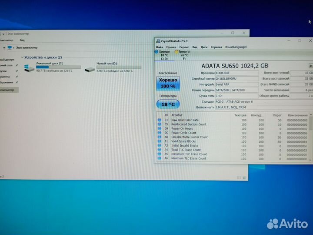
Task: Click the status icon for Reallocated Sectors Count
Action: (159, 124)
